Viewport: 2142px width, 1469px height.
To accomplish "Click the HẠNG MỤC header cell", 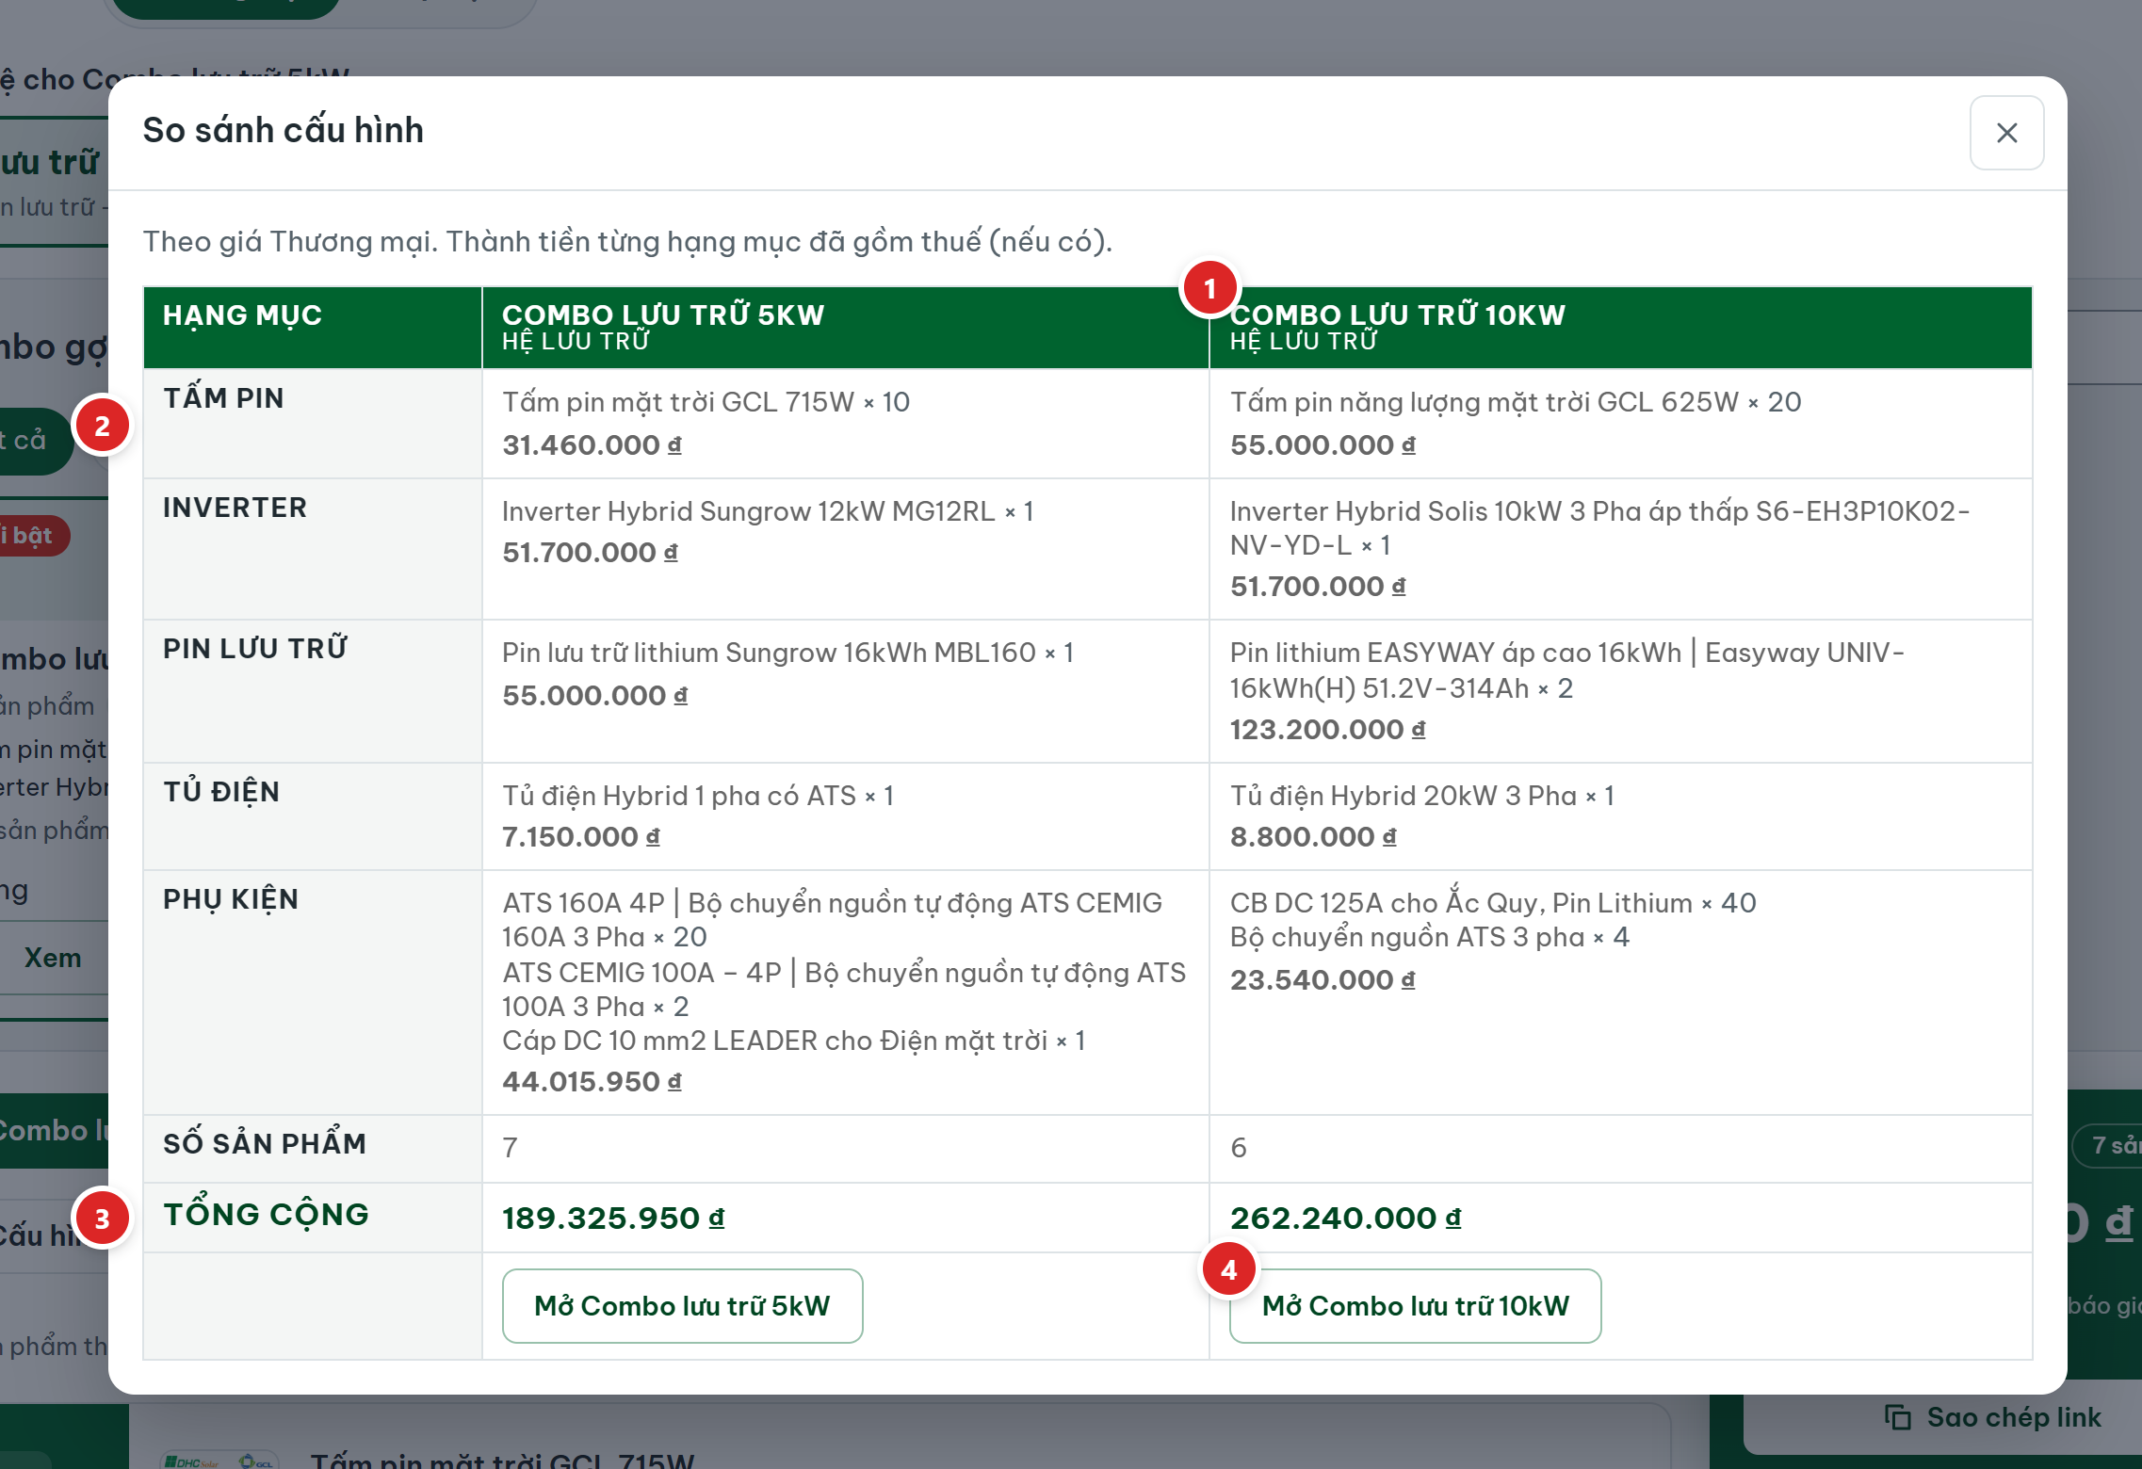I will point(312,327).
